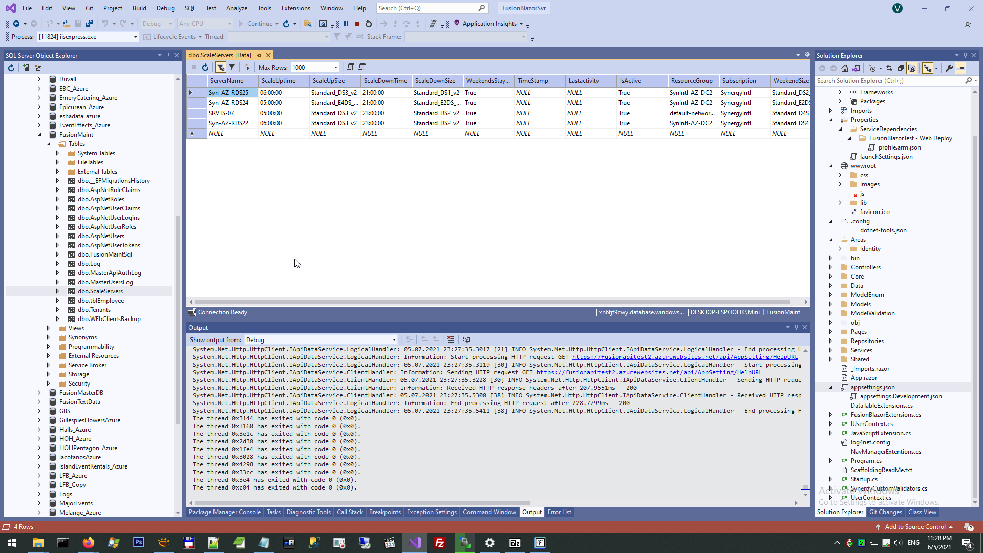Screen dimensions: 983x553
Task: Pause debugging with Break All icon
Action: point(346,24)
